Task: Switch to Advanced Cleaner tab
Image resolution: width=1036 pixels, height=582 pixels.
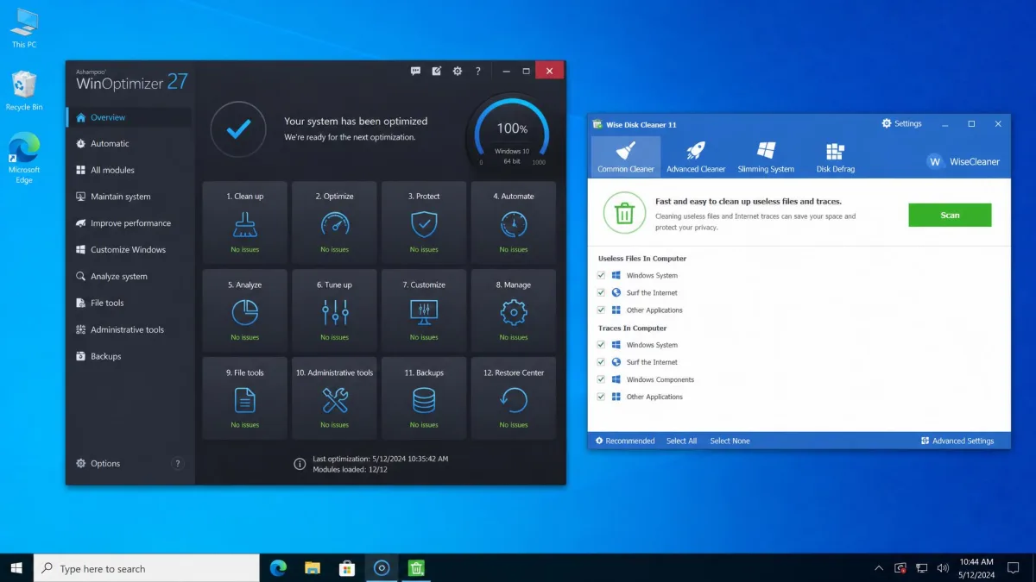Action: (x=696, y=157)
